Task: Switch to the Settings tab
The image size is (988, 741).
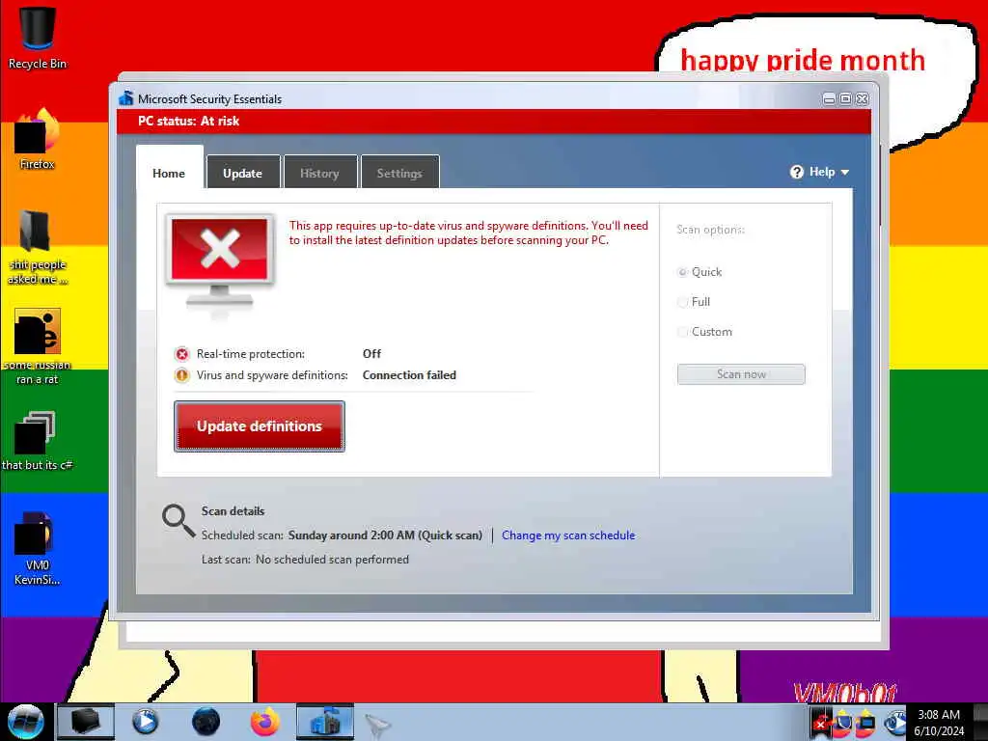Action: 399,173
